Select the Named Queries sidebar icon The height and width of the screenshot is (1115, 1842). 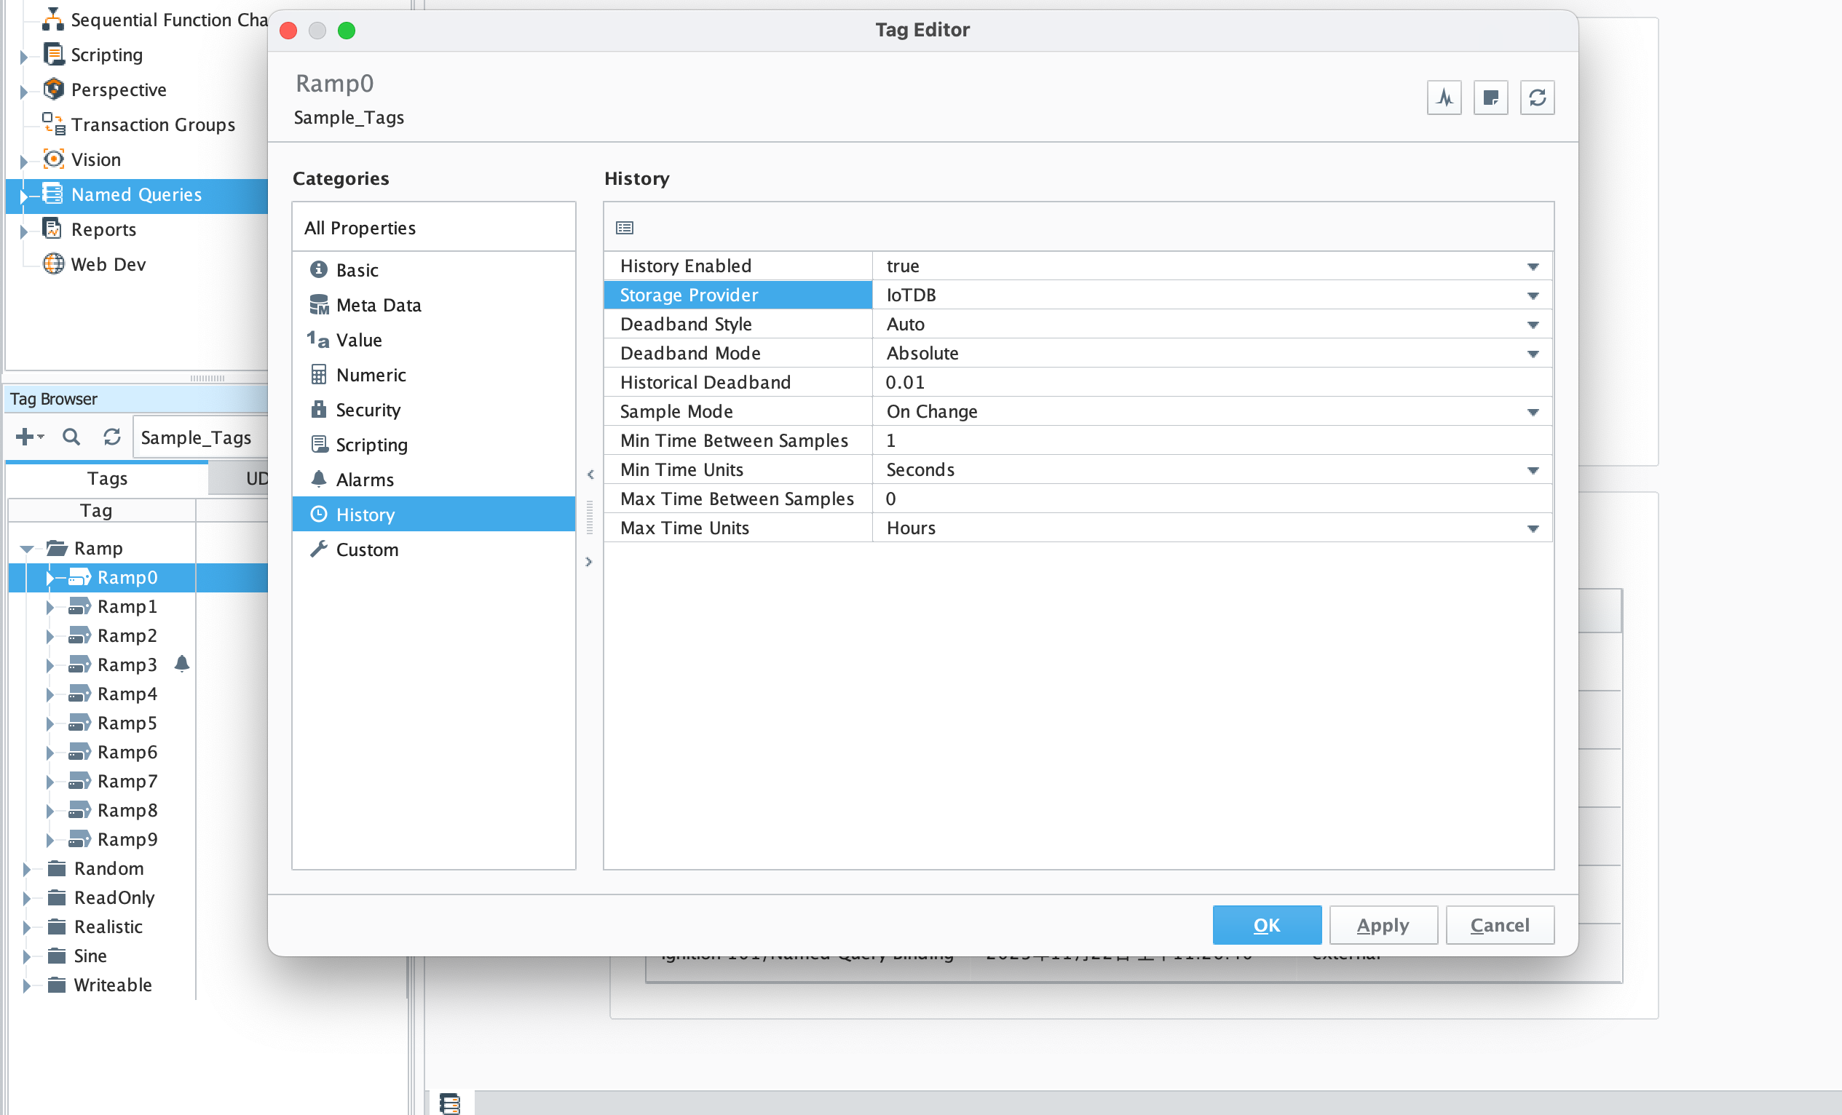point(52,194)
